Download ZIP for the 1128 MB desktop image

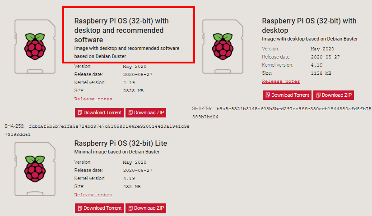(x=334, y=95)
